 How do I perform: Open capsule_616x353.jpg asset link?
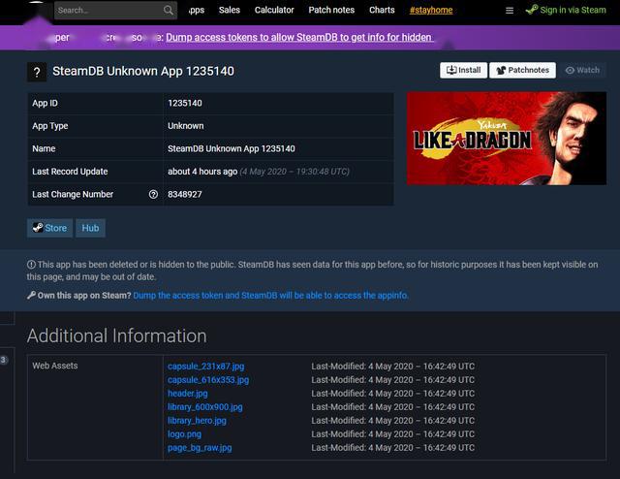point(208,380)
